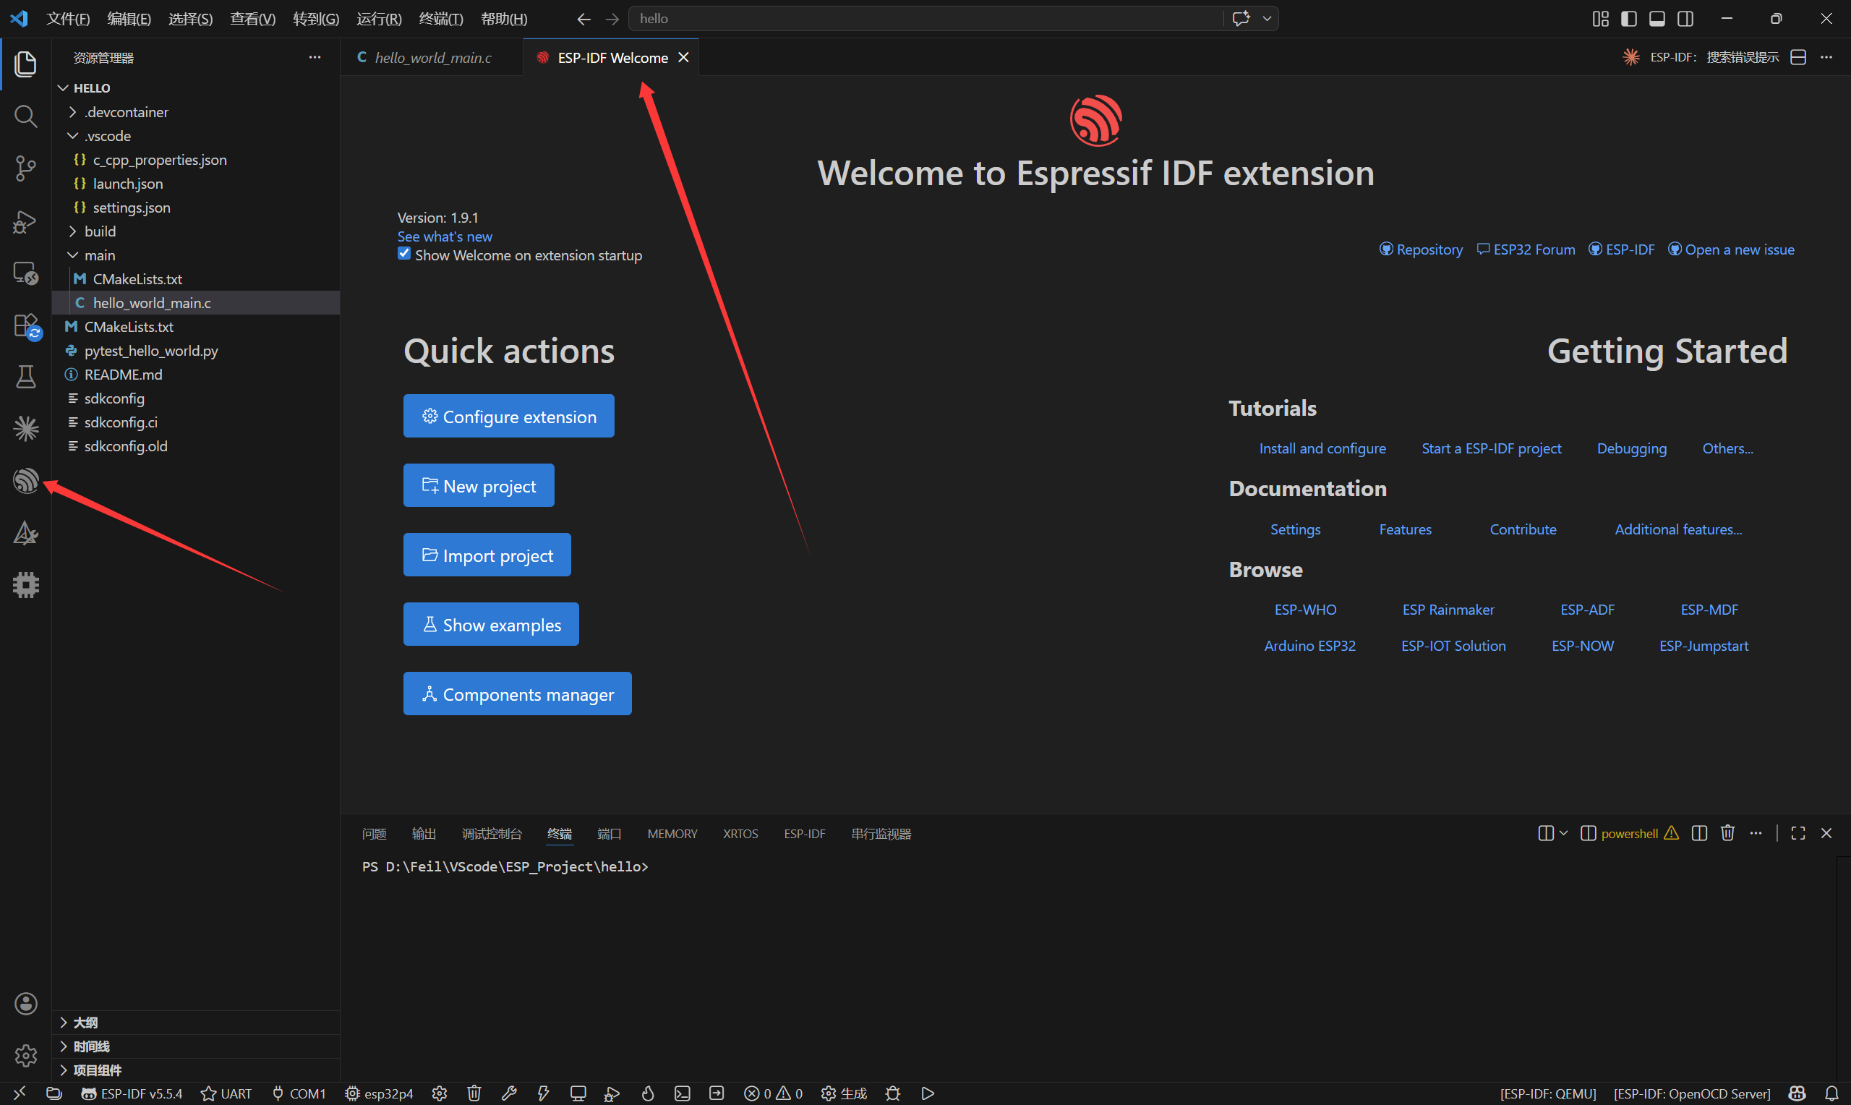
Task: Open the 文件(F) menu
Action: (x=69, y=19)
